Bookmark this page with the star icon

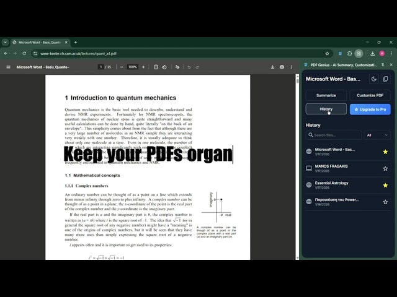pyautogui.click(x=327, y=54)
